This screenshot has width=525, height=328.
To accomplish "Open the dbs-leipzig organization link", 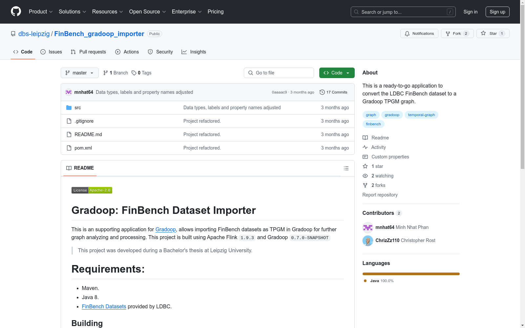I will [34, 34].
